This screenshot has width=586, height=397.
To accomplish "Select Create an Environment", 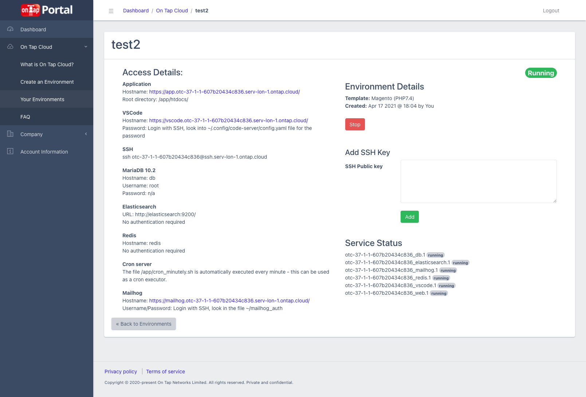I will pyautogui.click(x=47, y=82).
